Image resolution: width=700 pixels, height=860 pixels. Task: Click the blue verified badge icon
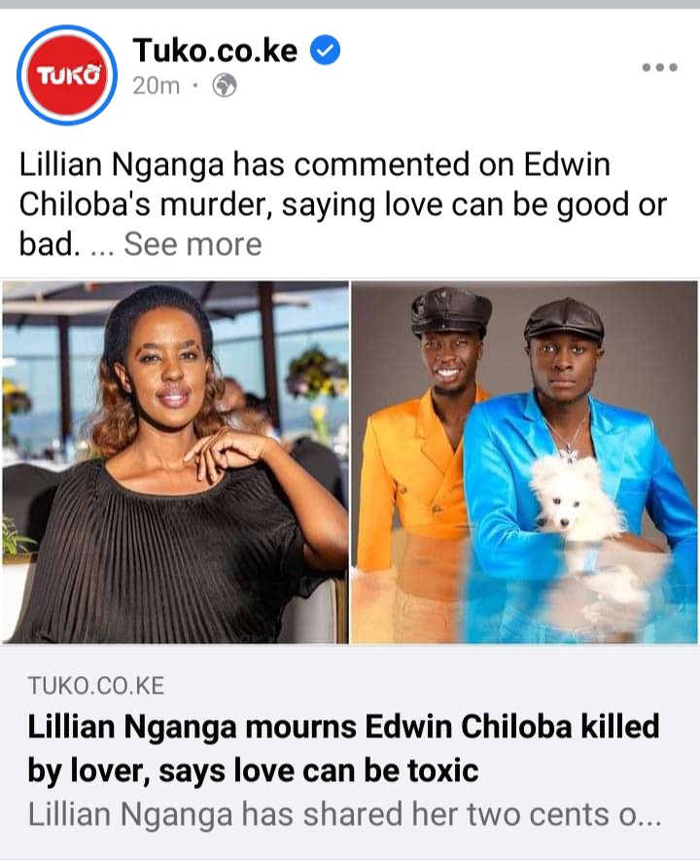click(x=326, y=50)
